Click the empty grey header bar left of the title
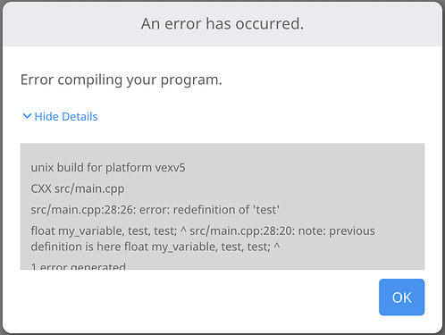 (71, 24)
